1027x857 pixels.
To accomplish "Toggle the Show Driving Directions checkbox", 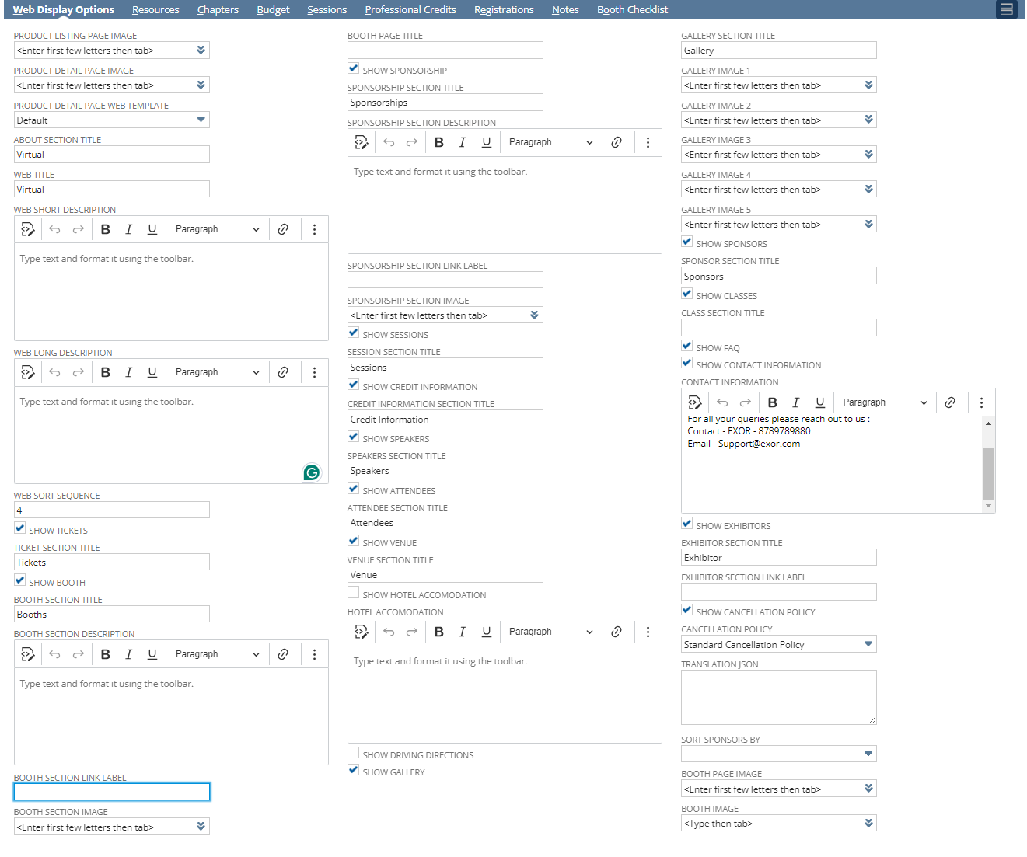I will [x=354, y=753].
